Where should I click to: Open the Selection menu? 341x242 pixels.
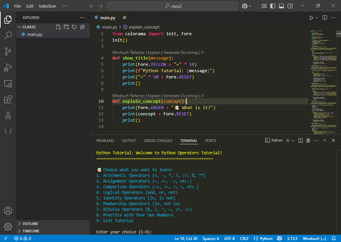[x=47, y=6]
